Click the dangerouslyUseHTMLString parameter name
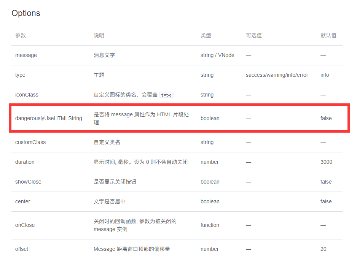 point(48,118)
